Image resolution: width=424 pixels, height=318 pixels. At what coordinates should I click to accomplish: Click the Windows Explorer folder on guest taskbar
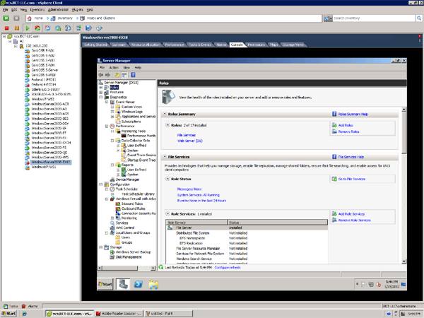pos(153,284)
